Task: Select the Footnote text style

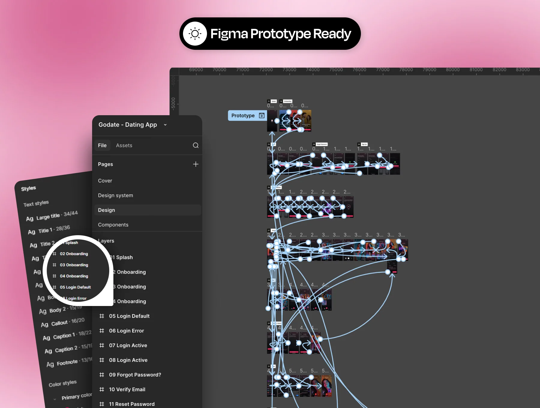Action: [x=69, y=362]
